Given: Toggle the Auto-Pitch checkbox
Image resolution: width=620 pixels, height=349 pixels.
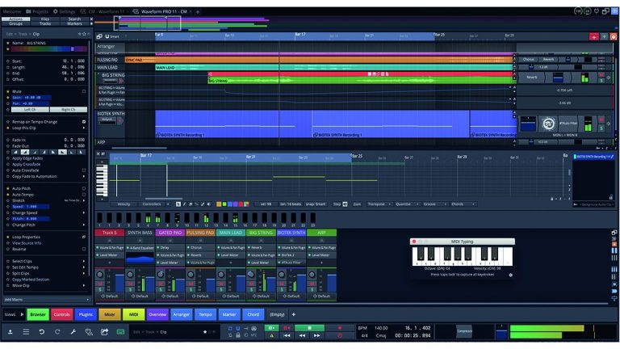Looking at the screenshot, I should [84, 188].
